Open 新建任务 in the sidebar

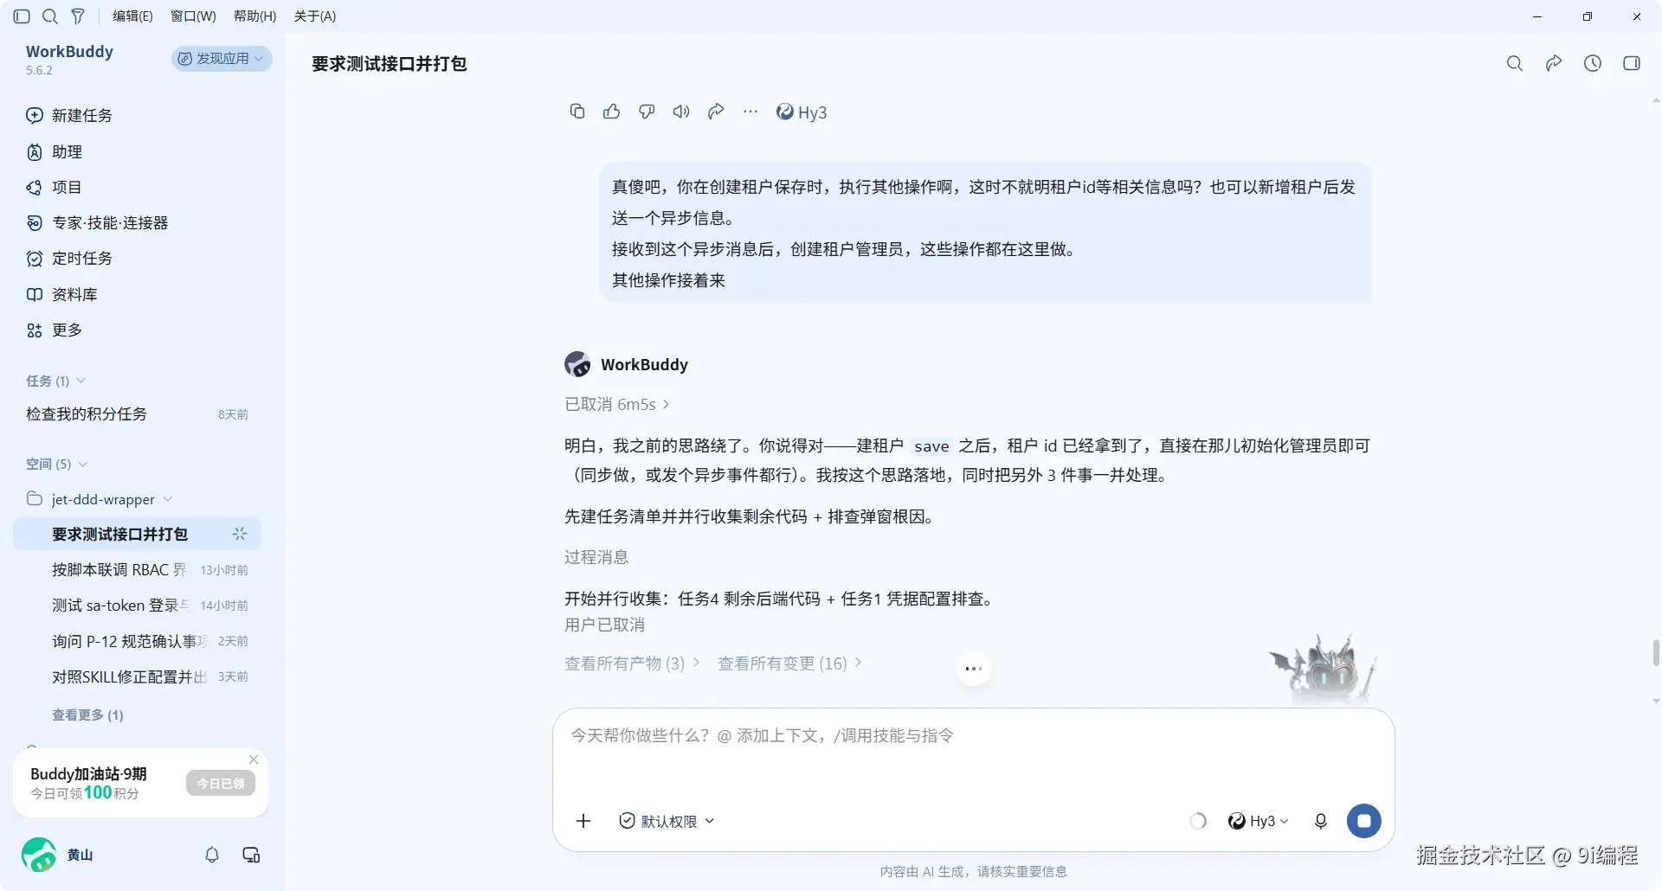(69, 116)
